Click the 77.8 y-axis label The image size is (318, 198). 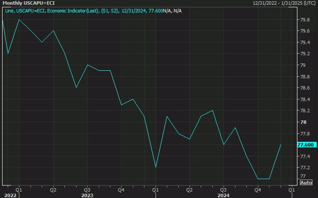pos(304,134)
